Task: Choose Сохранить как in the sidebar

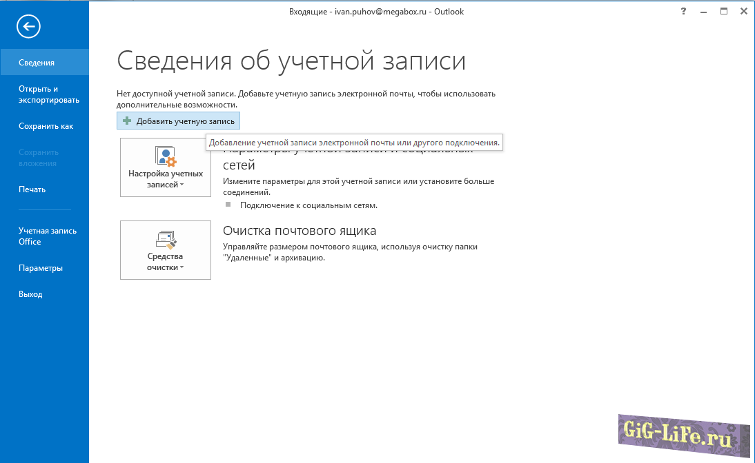Action: click(44, 126)
